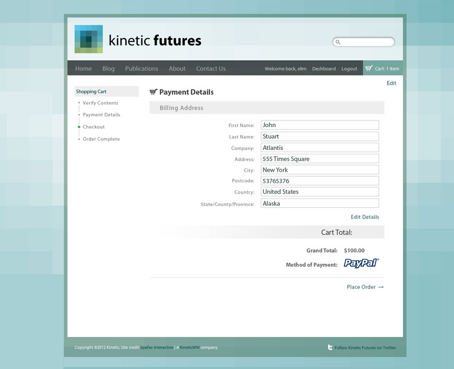The height and width of the screenshot is (369, 454).
Task: Click the Kinetic Futures logo square
Action: point(89,39)
